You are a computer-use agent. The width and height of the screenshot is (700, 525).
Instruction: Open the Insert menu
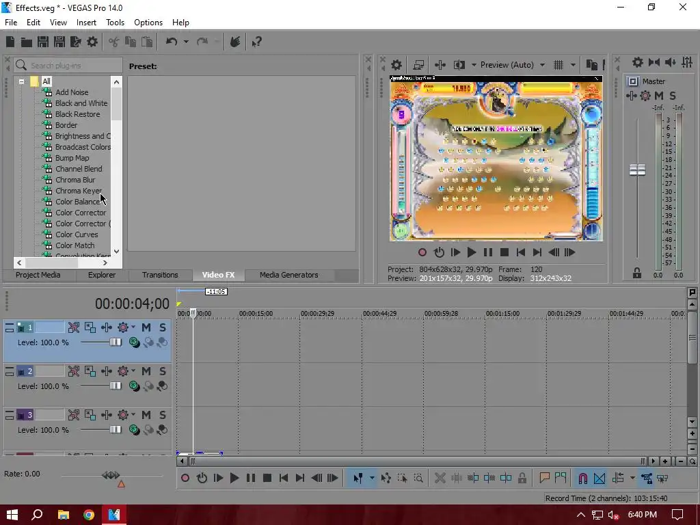click(86, 23)
